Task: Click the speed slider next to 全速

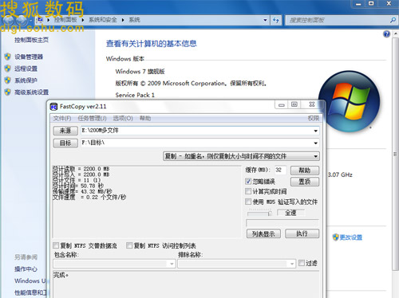Action: [259, 213]
